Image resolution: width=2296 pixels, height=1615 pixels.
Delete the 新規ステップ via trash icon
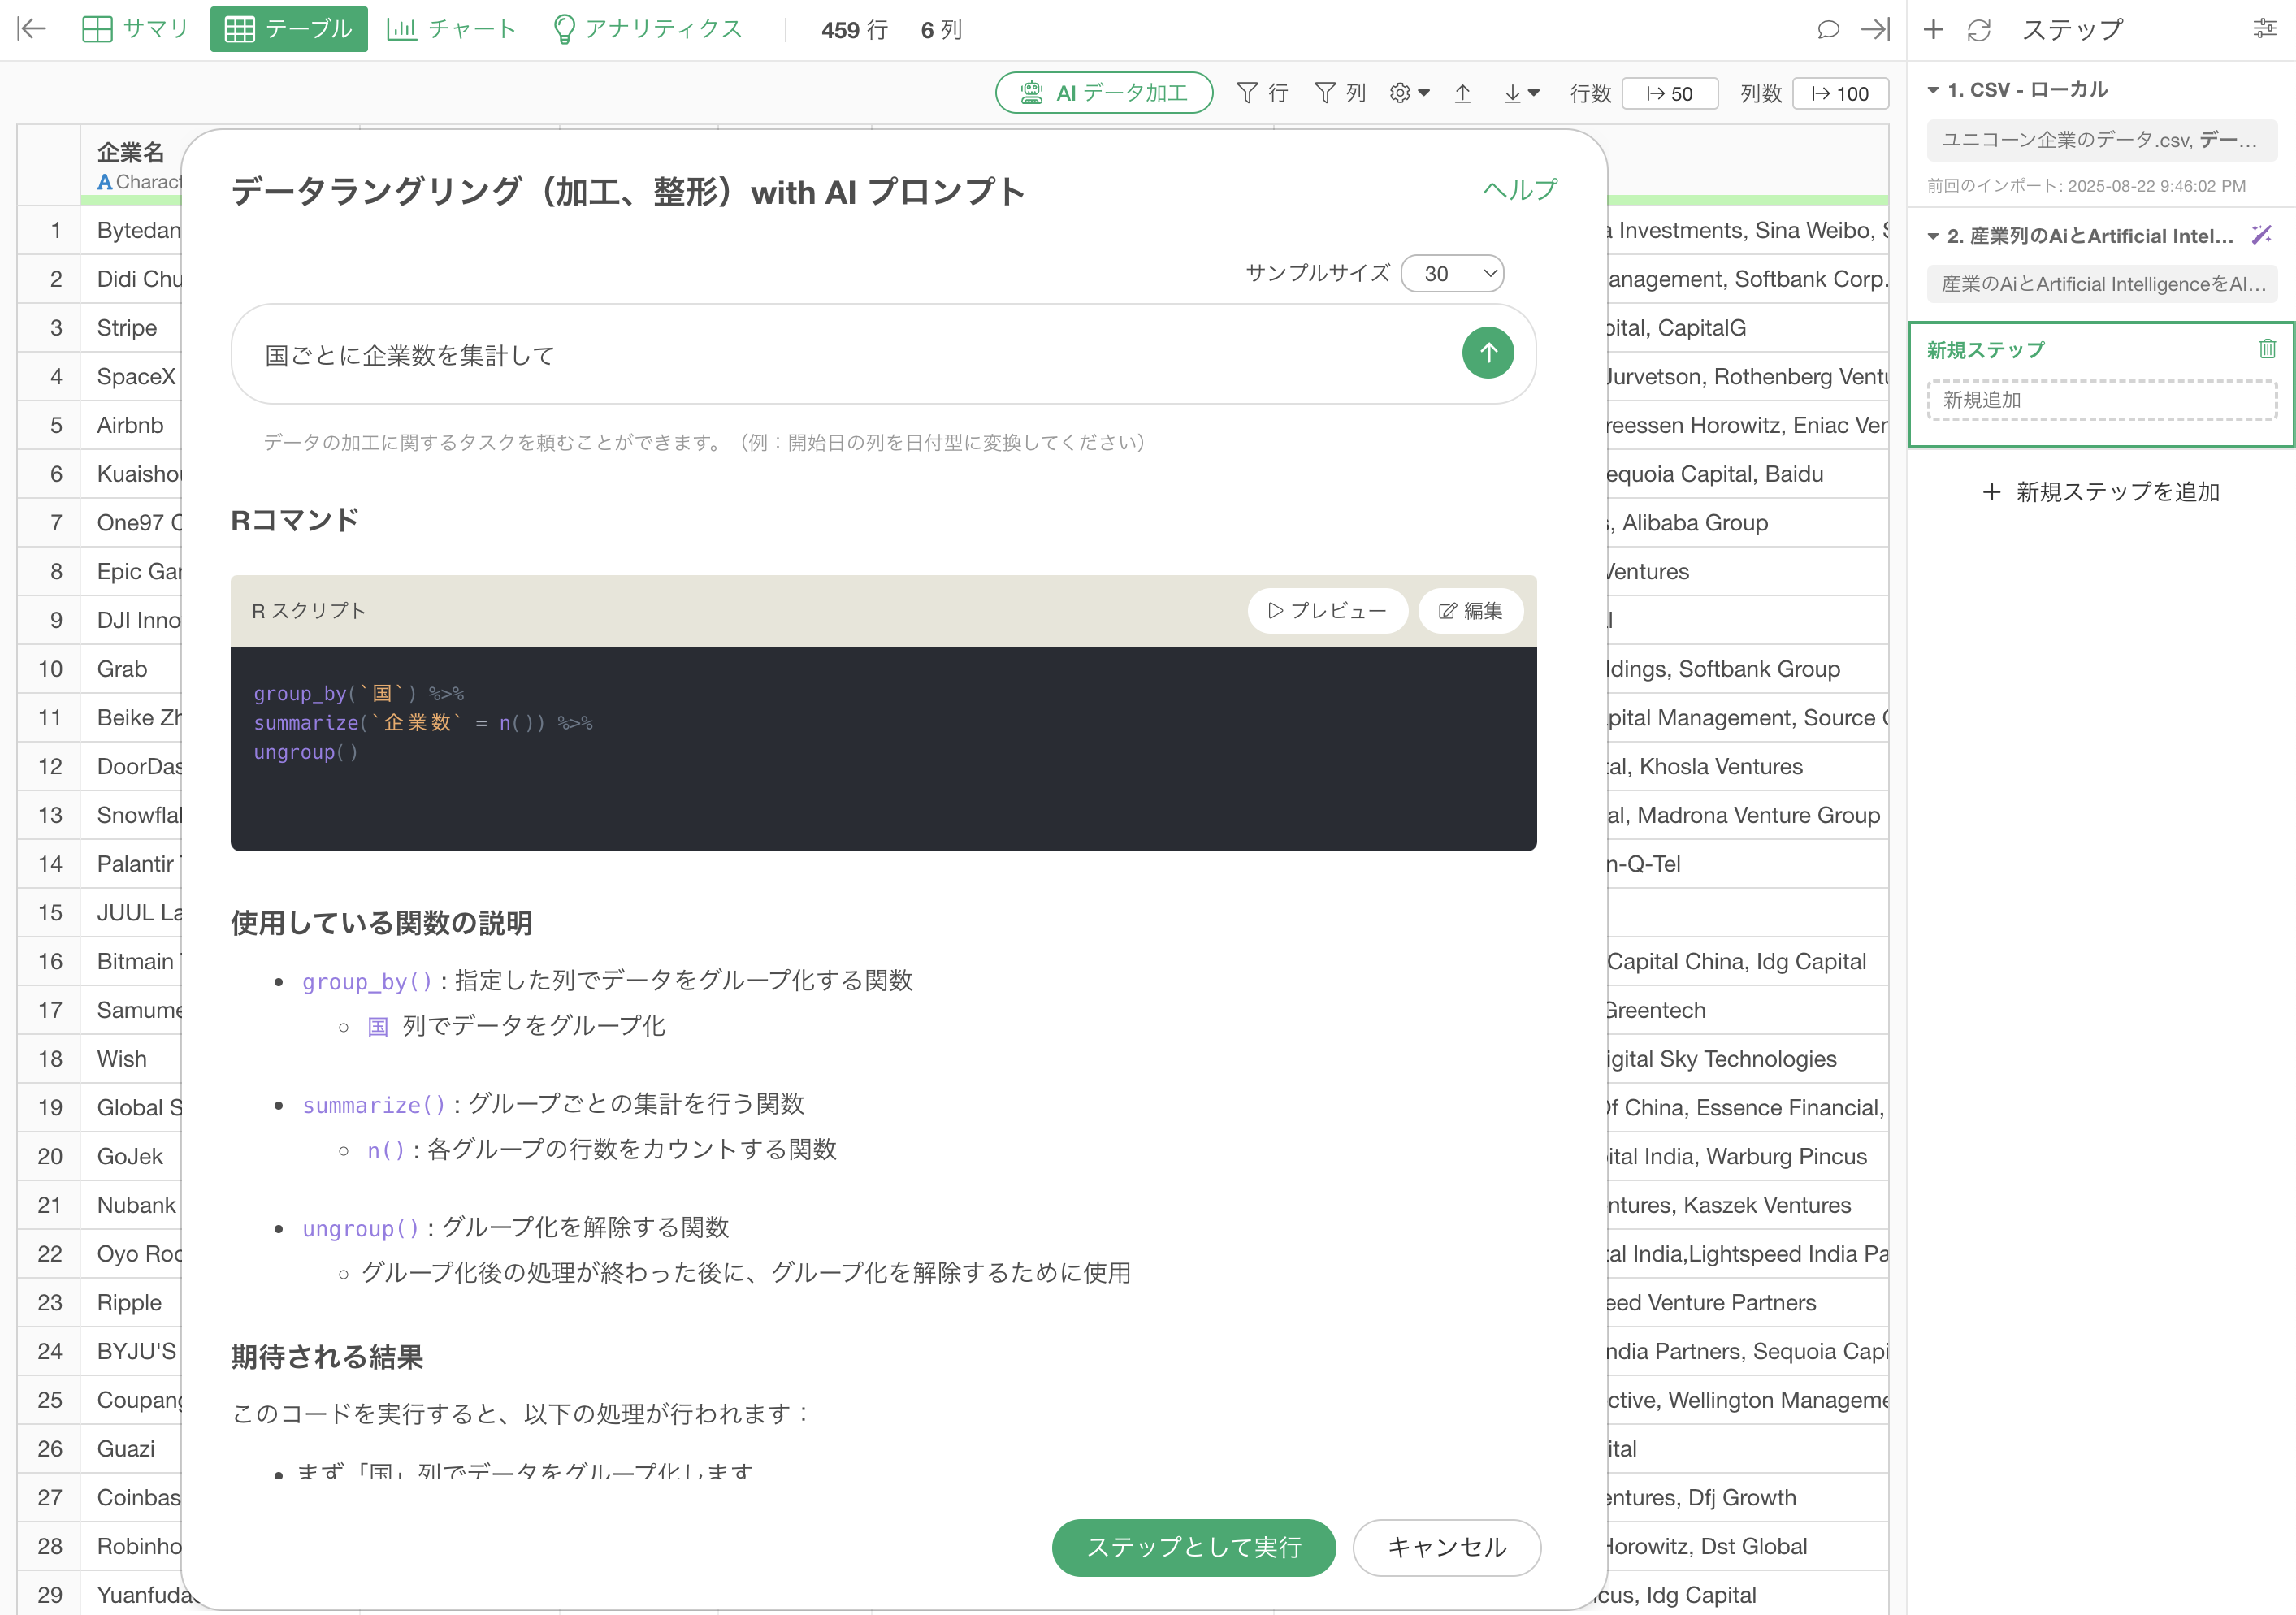[x=2266, y=348]
